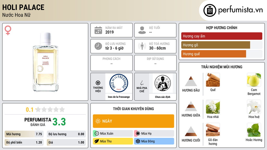Click the sillage radiating person icon
This screenshot has width=267, height=150.
(142, 46)
